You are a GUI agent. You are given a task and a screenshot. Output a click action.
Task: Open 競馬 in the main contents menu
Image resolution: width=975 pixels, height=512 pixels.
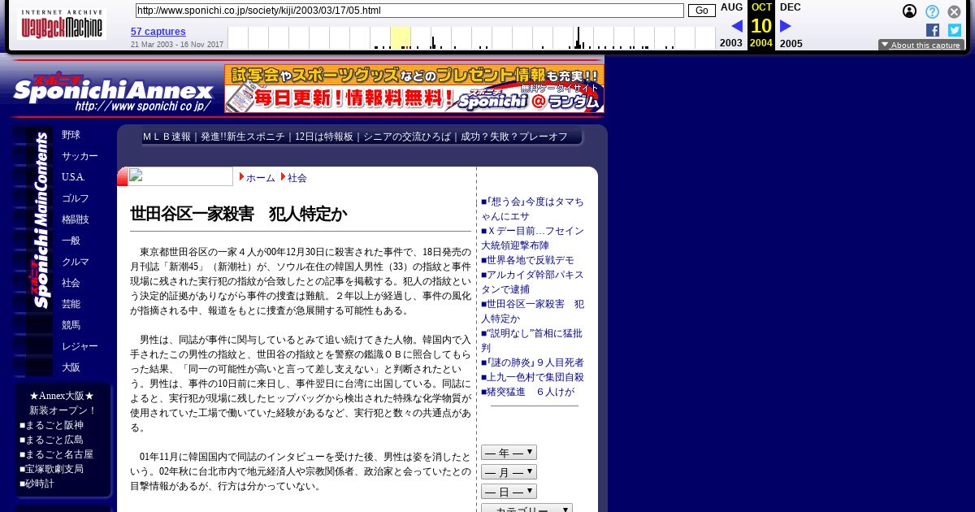71,325
